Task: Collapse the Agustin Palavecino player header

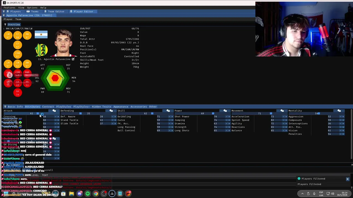Action: [x=4, y=15]
